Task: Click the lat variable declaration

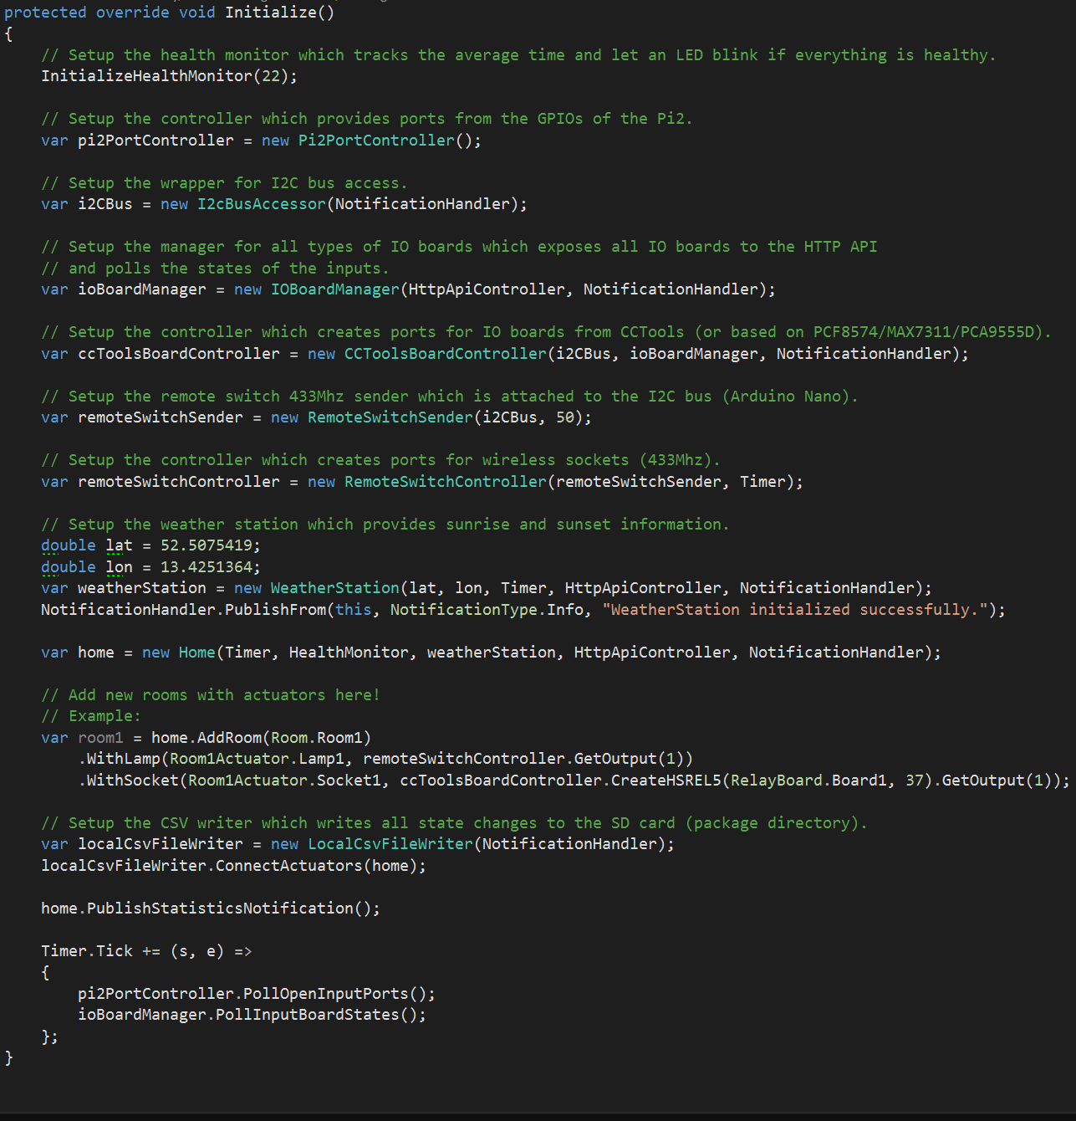Action: pyautogui.click(x=118, y=545)
